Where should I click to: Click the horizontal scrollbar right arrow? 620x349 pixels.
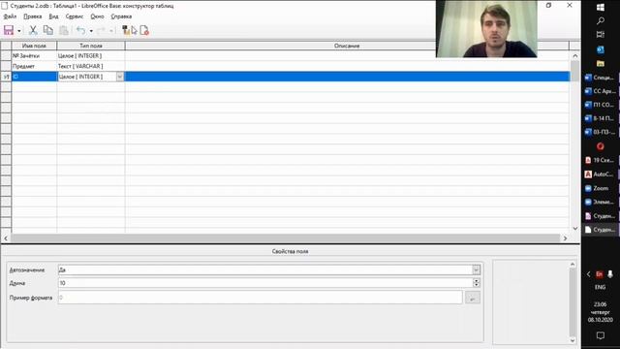pos(565,238)
